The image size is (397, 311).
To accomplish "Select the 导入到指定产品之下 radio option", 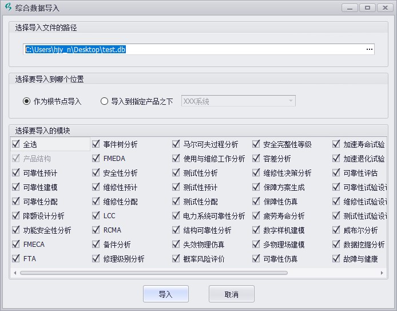I will click(104, 101).
